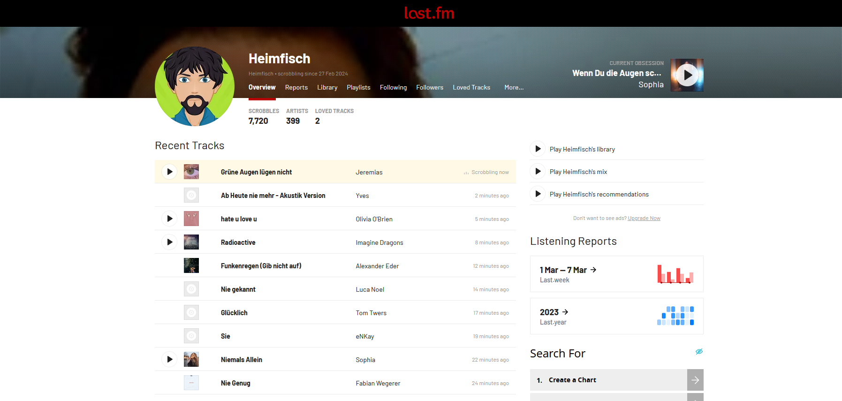This screenshot has width=842, height=401.
Task: Click play icon for Heimfisch's library
Action: [538, 149]
